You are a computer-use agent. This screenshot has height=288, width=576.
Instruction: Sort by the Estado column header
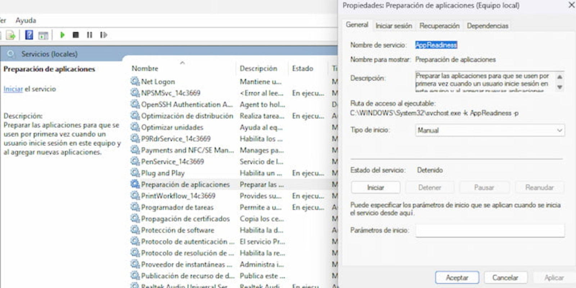[x=302, y=68]
